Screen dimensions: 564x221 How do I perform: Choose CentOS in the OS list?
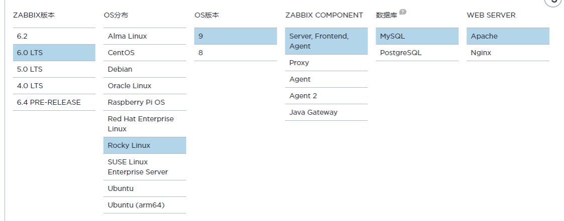coord(145,53)
